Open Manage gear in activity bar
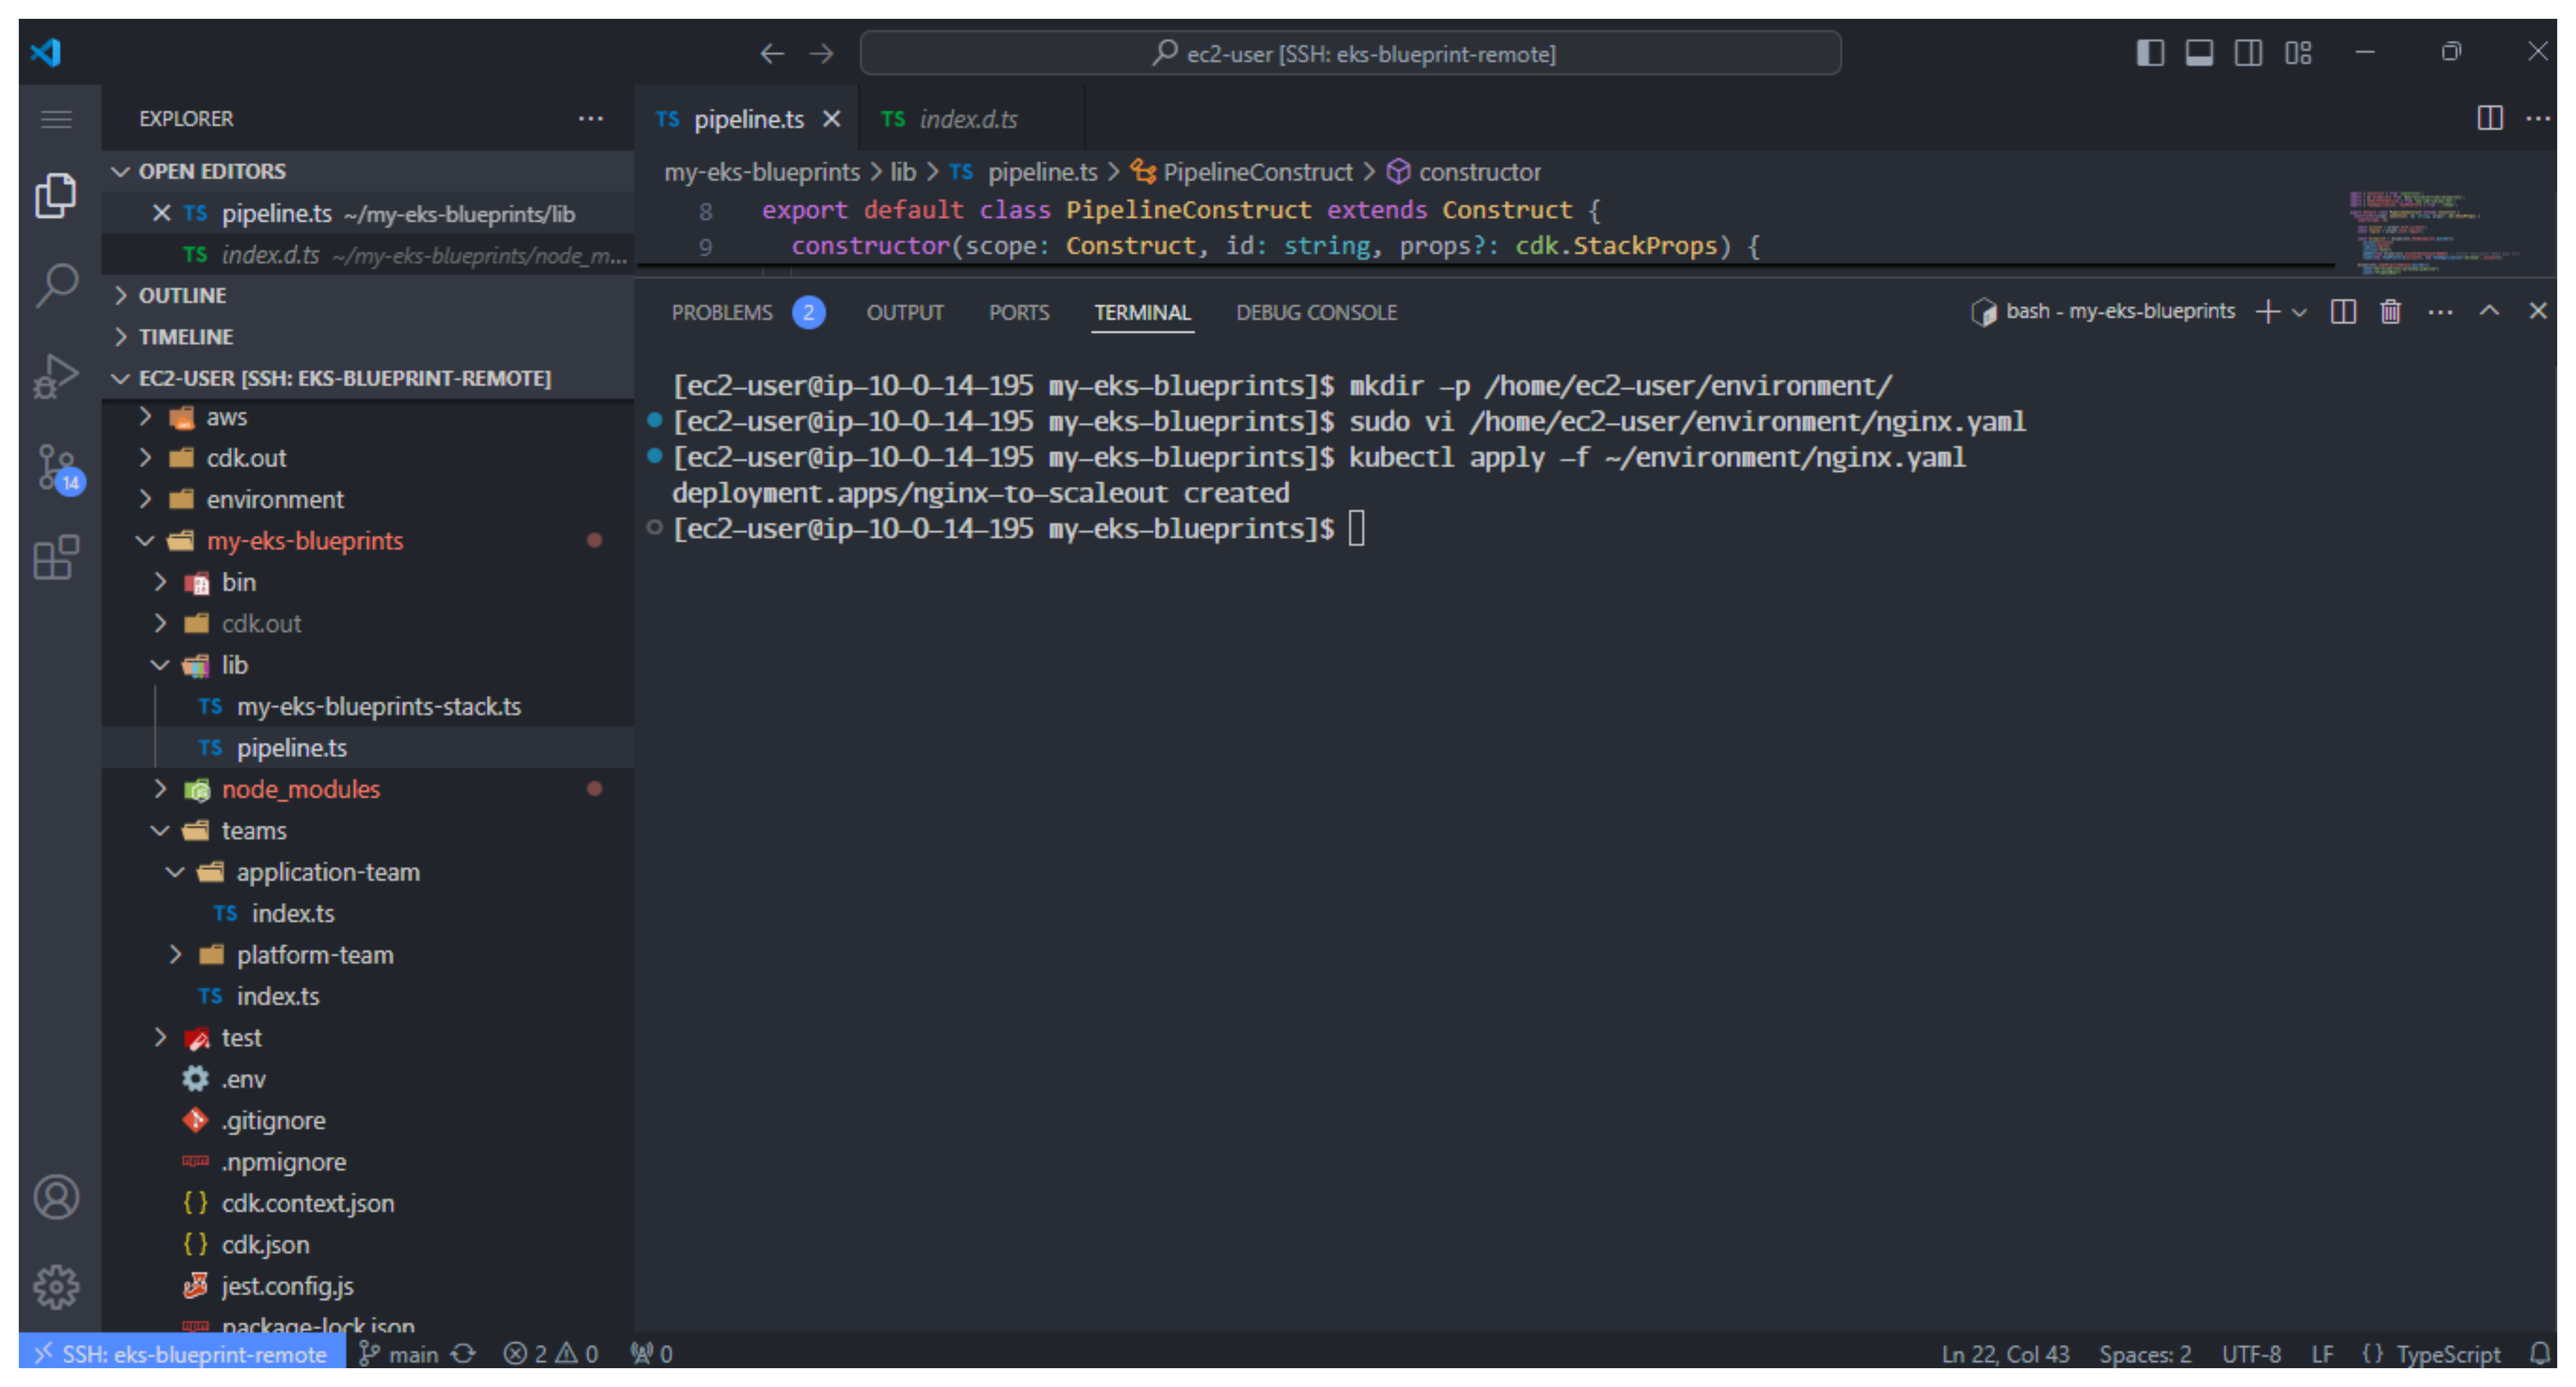Image resolution: width=2576 pixels, height=1387 pixels. 56,1287
